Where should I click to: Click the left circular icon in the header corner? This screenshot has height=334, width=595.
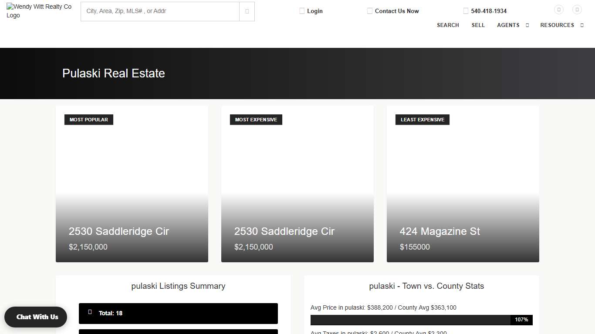coord(559,10)
